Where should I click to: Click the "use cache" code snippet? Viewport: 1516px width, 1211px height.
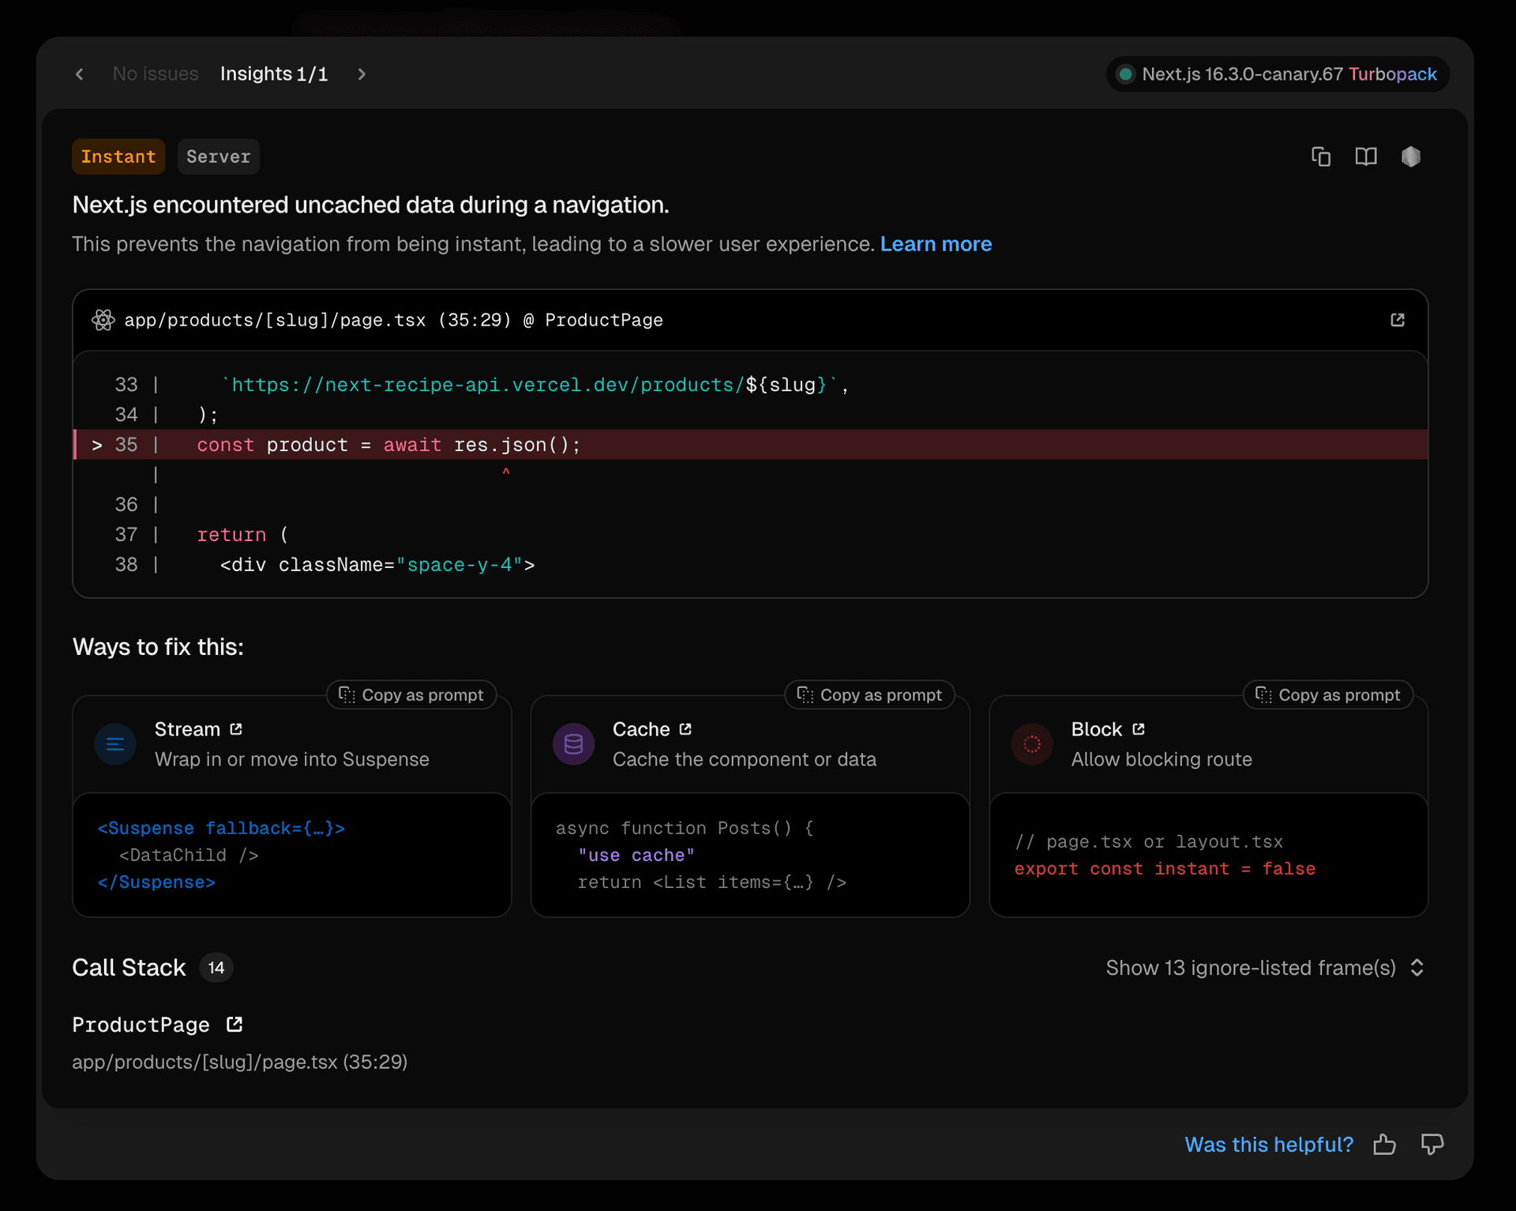(636, 855)
